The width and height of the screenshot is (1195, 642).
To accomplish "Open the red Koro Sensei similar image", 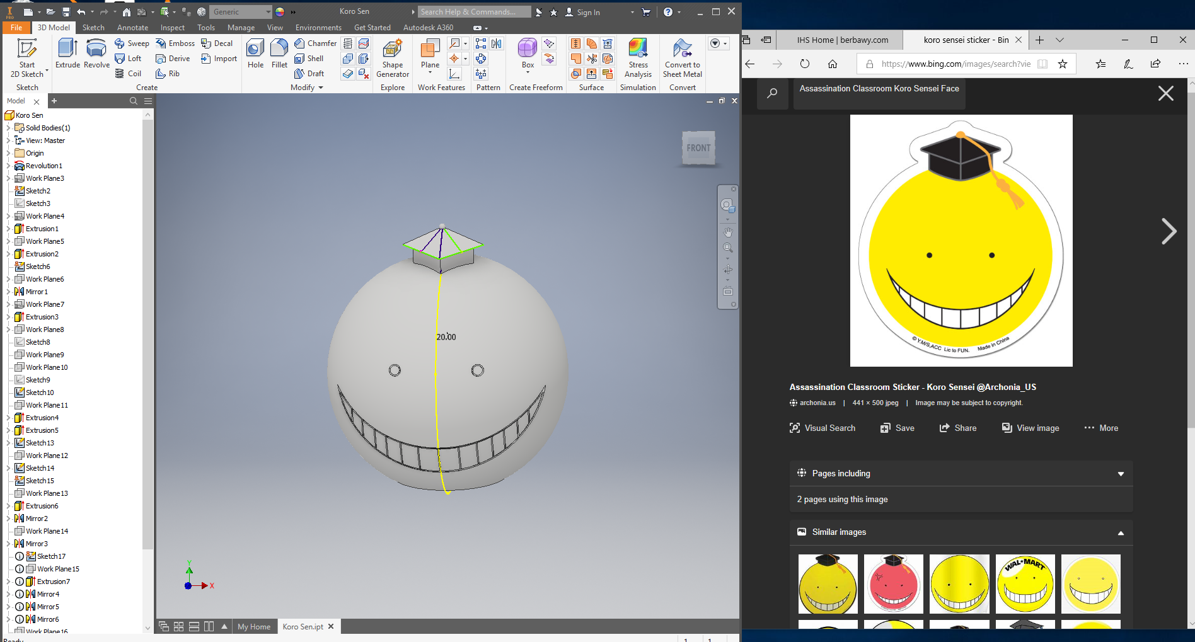I will tap(893, 584).
